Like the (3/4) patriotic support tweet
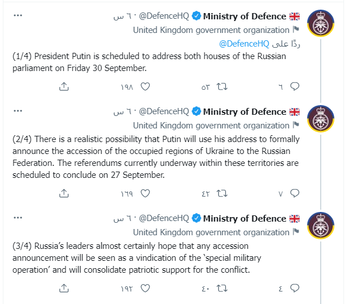 point(145,288)
